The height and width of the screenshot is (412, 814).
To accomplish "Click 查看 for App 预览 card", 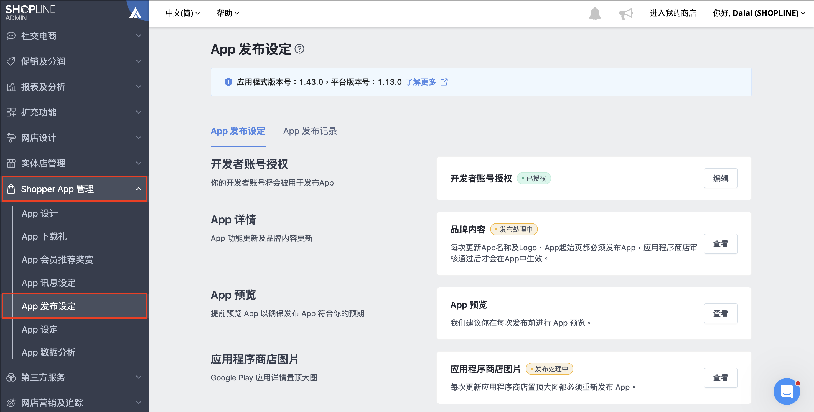I will (721, 314).
